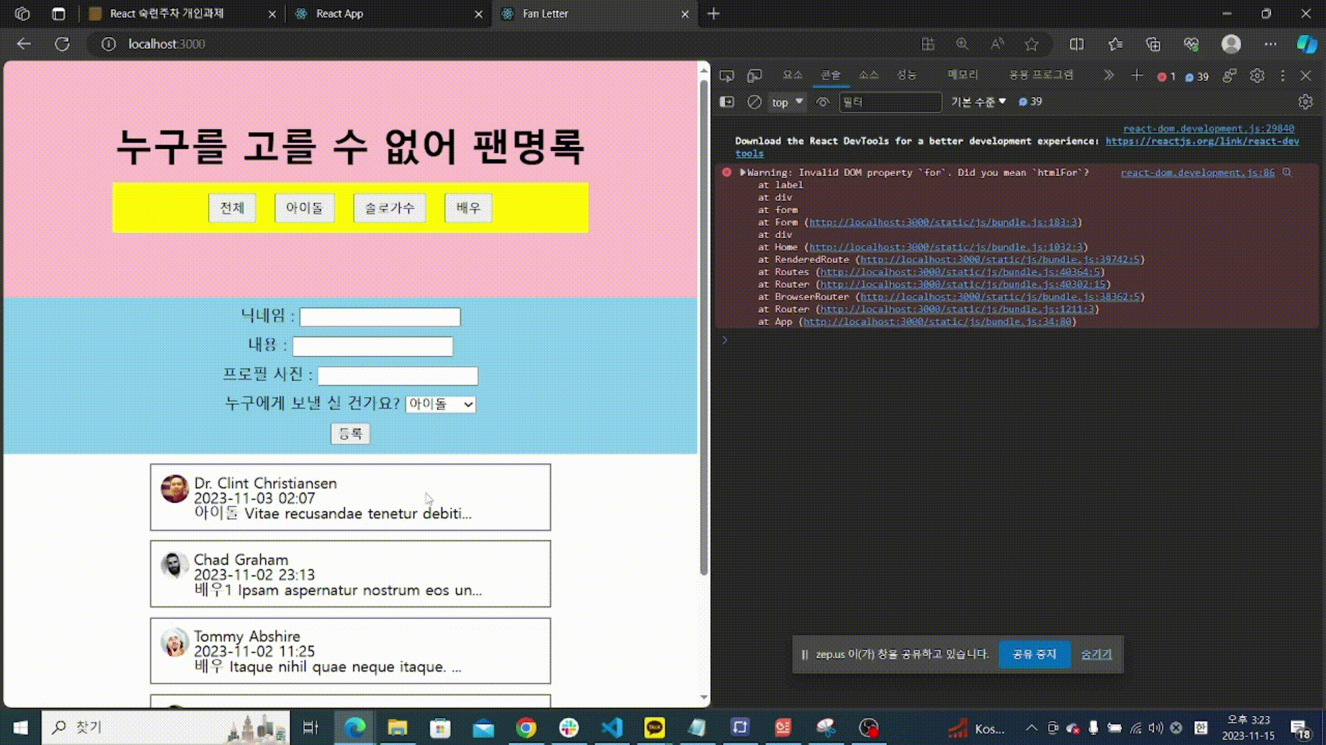Click the 등록 submit button
This screenshot has width=1326, height=745.
pos(350,434)
